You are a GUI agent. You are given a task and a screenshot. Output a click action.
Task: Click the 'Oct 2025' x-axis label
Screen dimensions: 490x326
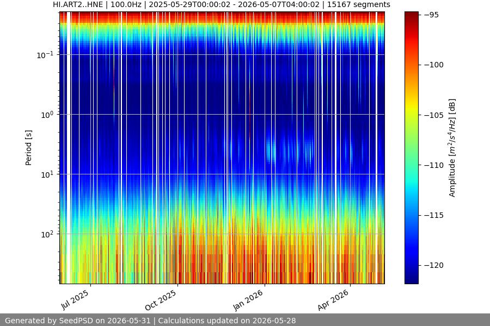tap(161, 300)
